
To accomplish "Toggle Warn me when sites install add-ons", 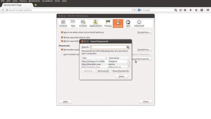I will tap(62, 32).
